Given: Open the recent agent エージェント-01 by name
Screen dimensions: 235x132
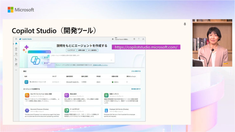Looking at the screenshot, I should coord(37,82).
